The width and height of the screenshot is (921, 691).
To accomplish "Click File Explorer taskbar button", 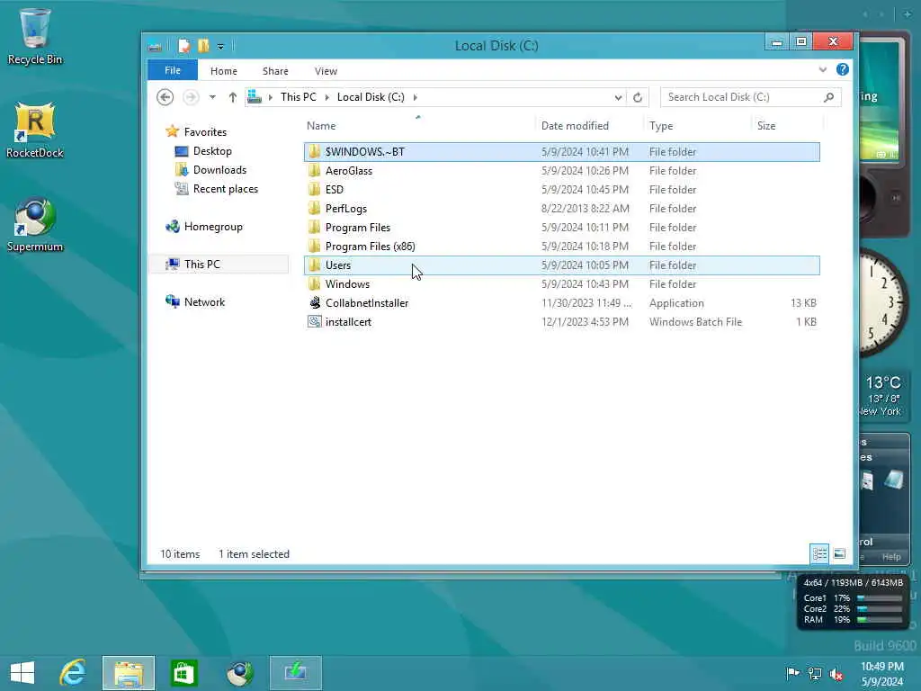I will [129, 673].
